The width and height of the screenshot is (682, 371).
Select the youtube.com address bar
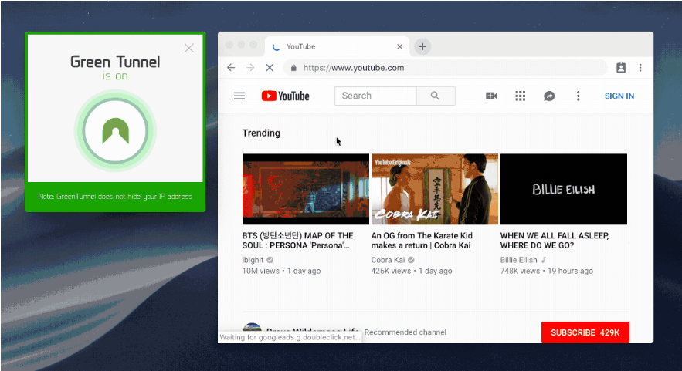point(446,68)
